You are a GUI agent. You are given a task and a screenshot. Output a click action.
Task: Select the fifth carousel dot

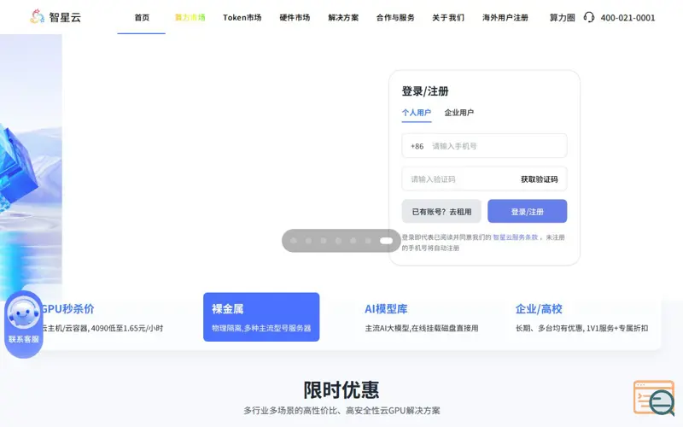pyautogui.click(x=353, y=241)
